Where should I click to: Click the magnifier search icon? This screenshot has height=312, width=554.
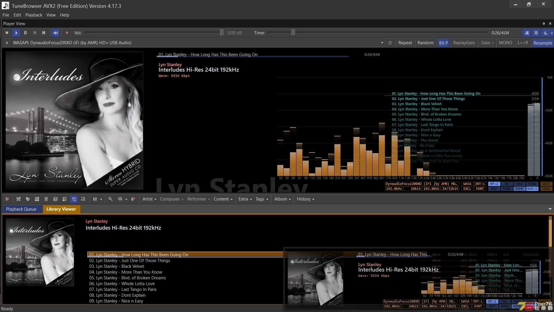pos(110,199)
